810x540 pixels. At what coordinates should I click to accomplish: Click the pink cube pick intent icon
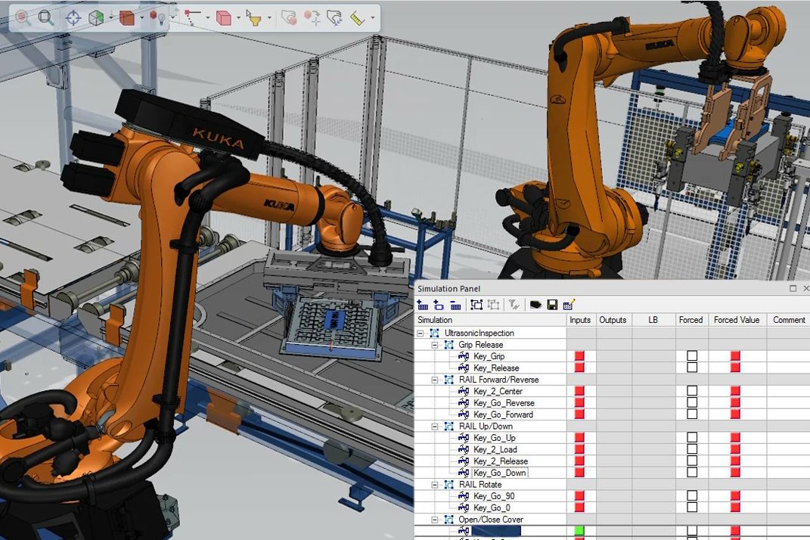coord(224,18)
